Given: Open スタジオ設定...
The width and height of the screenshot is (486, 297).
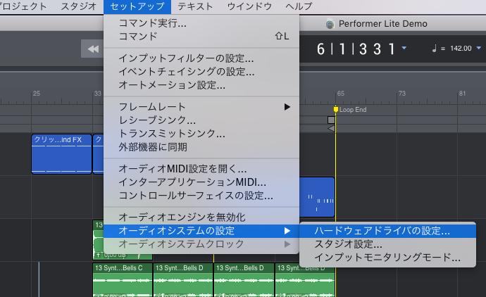Looking at the screenshot, I should coord(388,244).
